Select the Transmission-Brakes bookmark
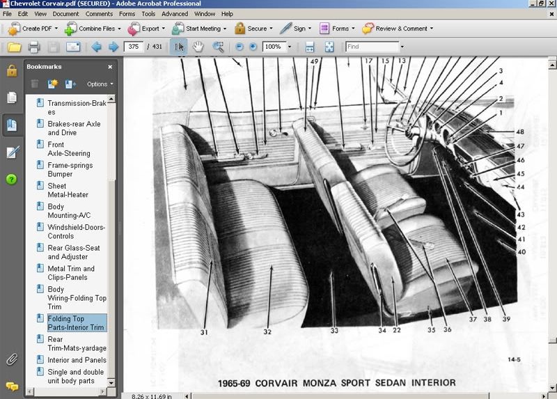557x399 pixels. 77,108
